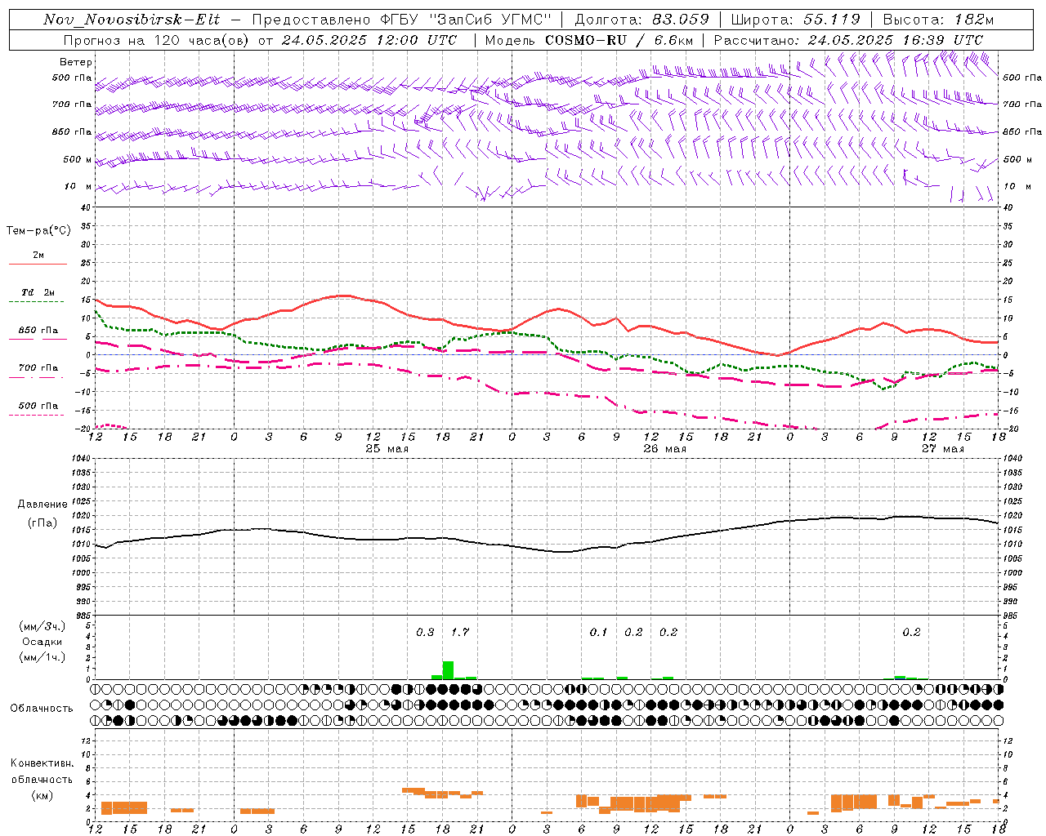Click the Td 2м dew point legend label

point(38,292)
